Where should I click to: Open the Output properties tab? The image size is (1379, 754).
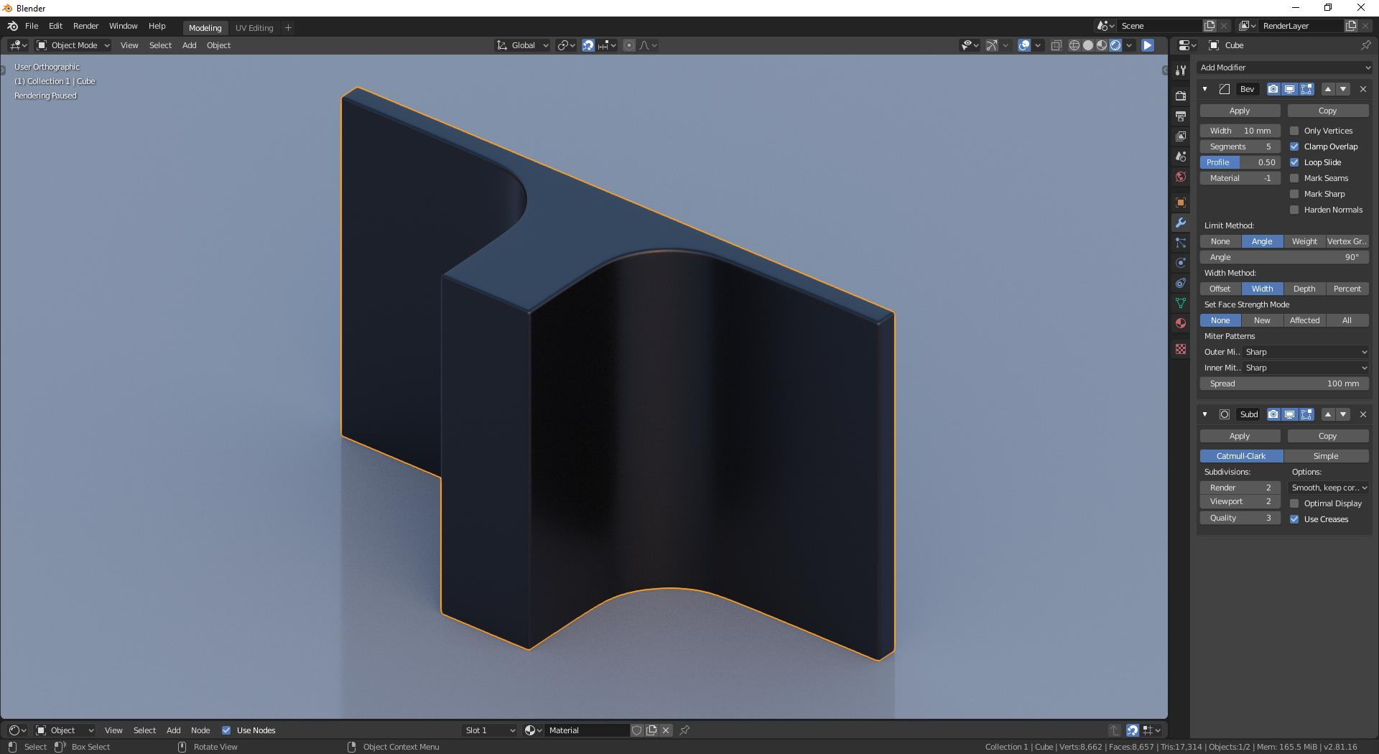(1180, 116)
